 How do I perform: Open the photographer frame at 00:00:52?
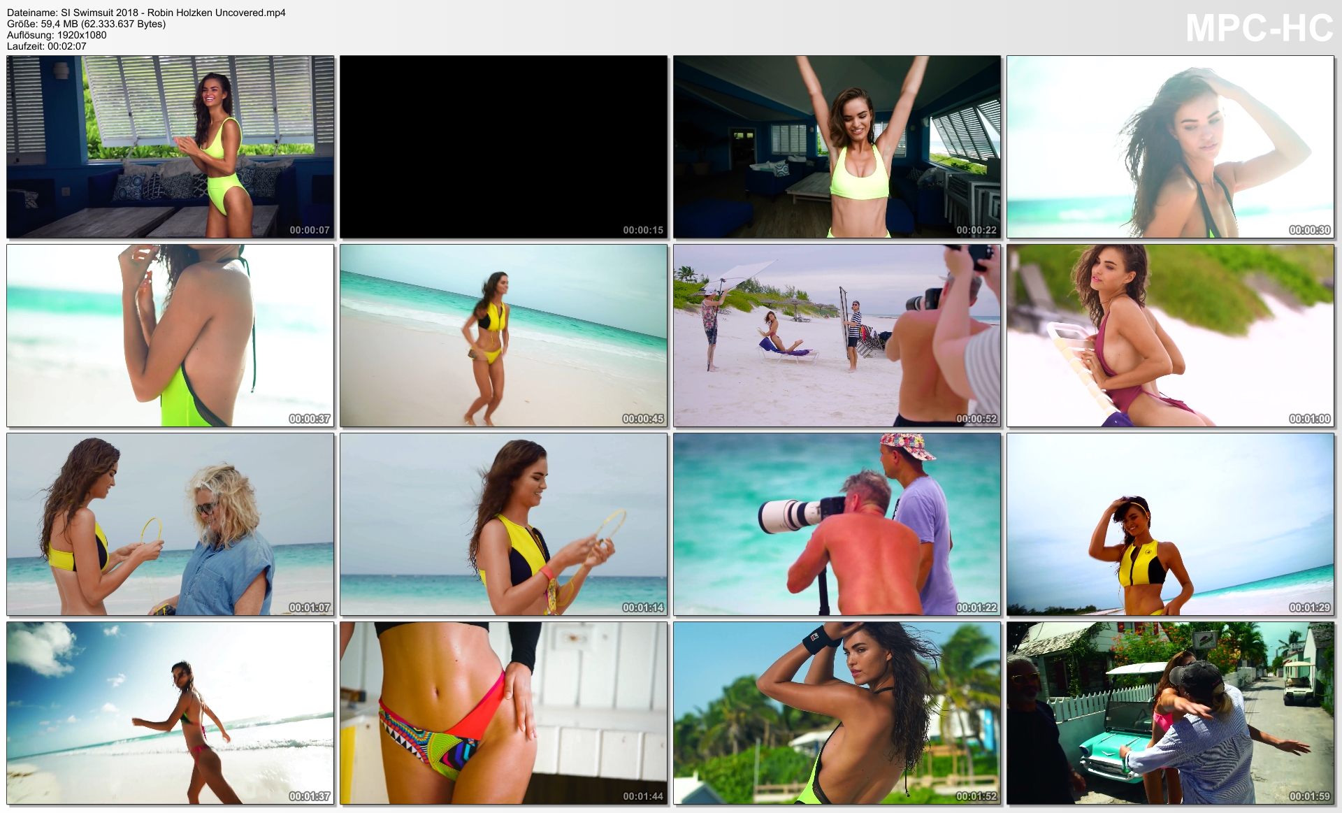click(x=837, y=336)
